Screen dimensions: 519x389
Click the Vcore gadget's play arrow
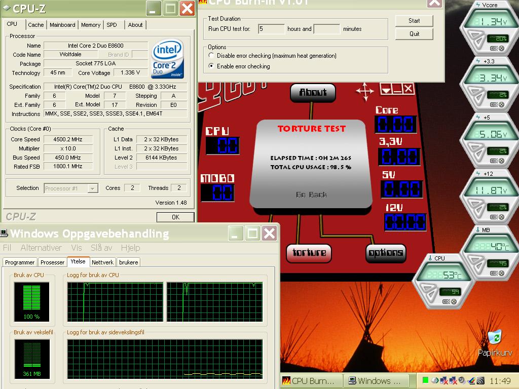(x=476, y=39)
